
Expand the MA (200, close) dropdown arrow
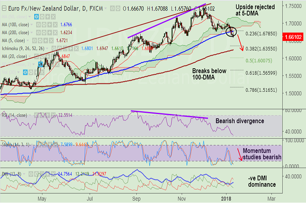(x=32, y=33)
